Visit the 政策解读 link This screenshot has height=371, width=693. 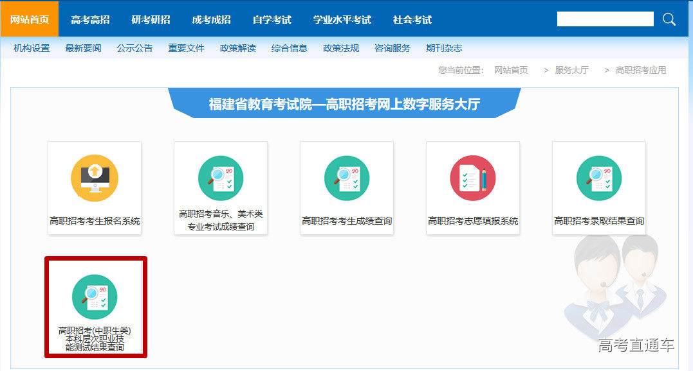coord(237,48)
